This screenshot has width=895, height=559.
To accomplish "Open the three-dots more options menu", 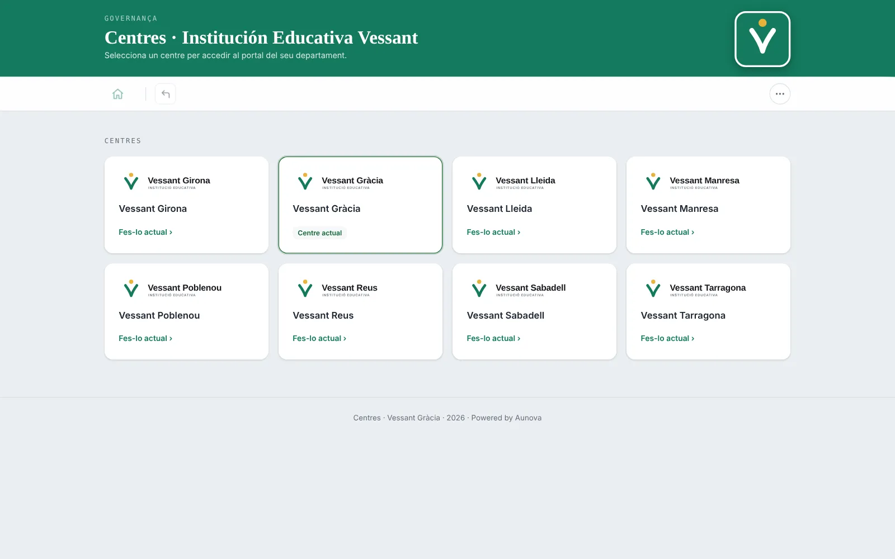I will point(780,94).
